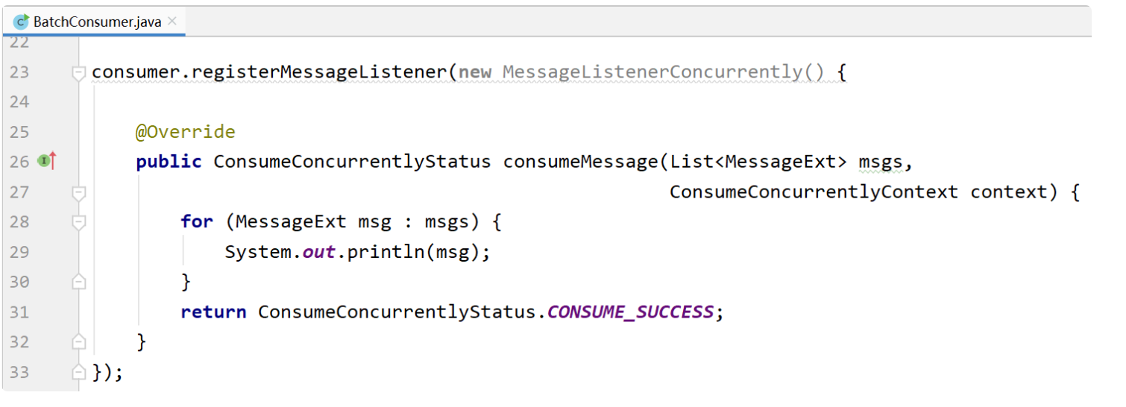Click line number 24 in the gutter
The height and width of the screenshot is (407, 1126).
pos(19,101)
